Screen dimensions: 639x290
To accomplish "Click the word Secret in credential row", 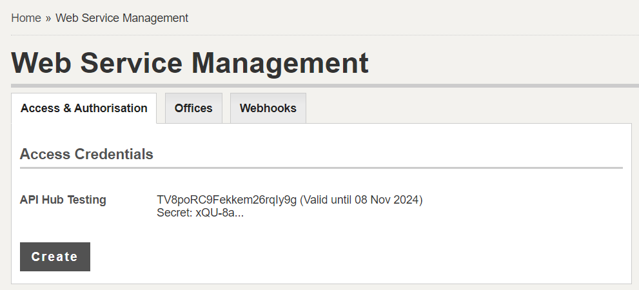I will point(173,213).
